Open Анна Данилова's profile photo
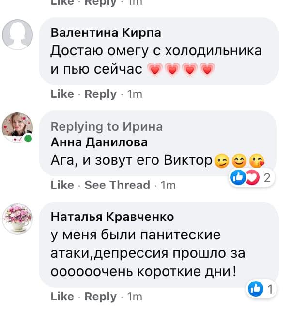307x313 pixels. [17, 127]
